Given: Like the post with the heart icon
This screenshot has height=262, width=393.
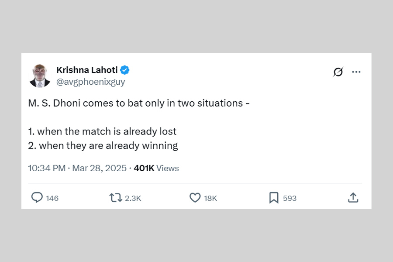Looking at the screenshot, I should pyautogui.click(x=195, y=198).
